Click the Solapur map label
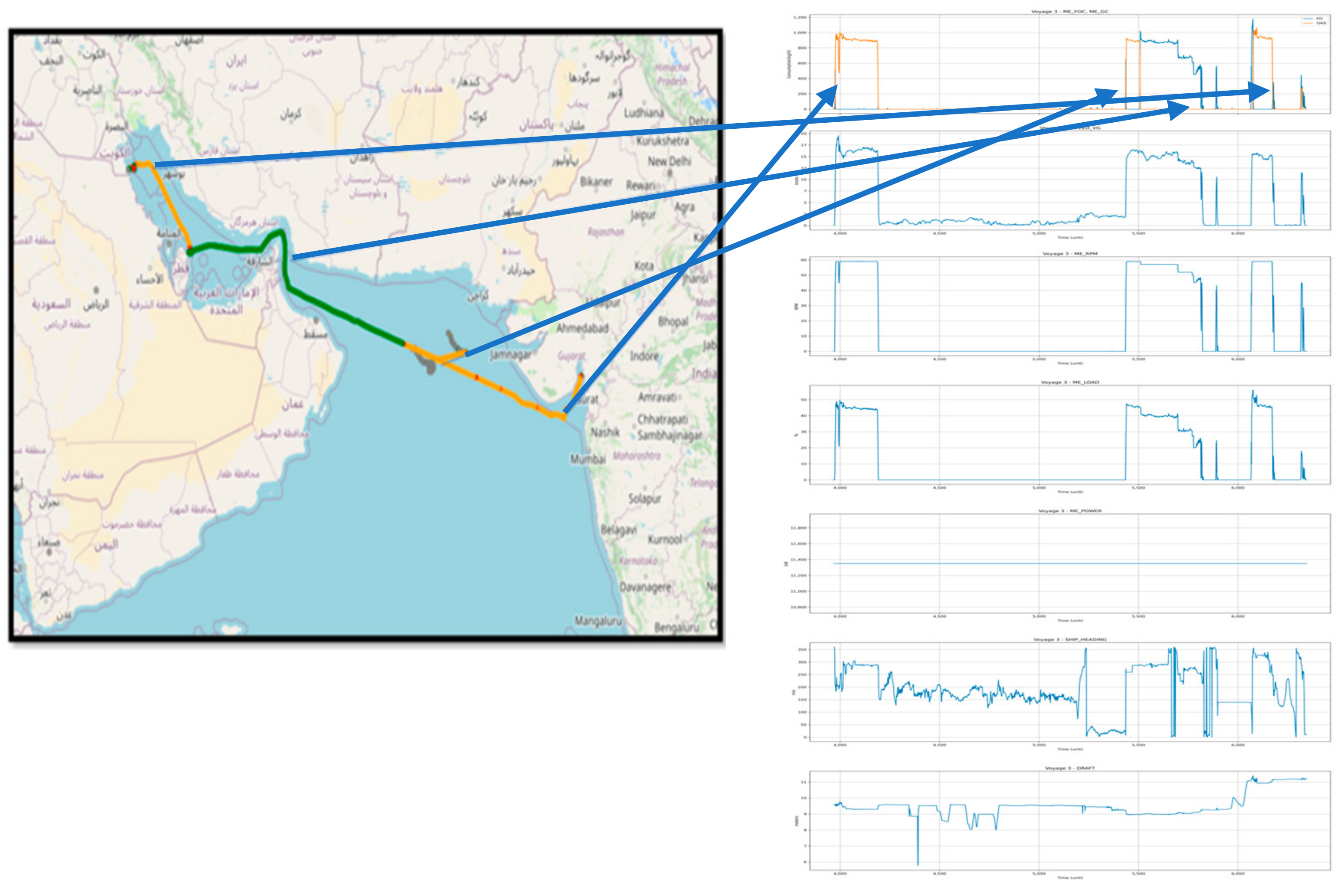1336x886 pixels. tap(644, 499)
